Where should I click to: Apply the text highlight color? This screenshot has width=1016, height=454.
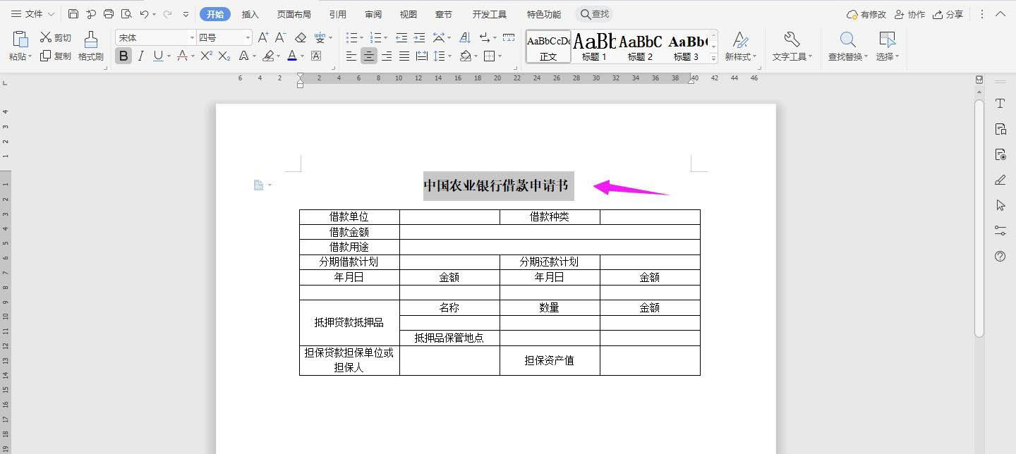(x=268, y=56)
